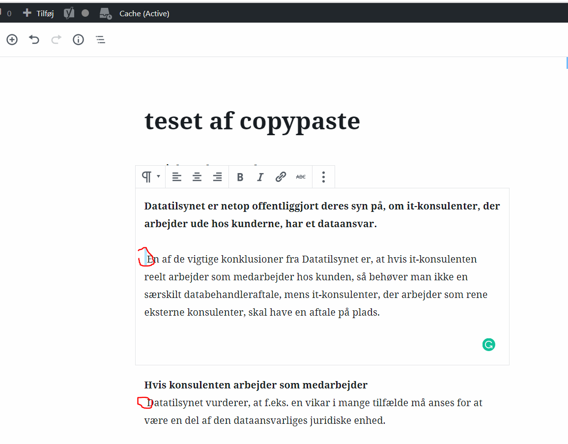Screen dimensions: 568x444
Task: Open the content structure info icon
Action: point(78,39)
